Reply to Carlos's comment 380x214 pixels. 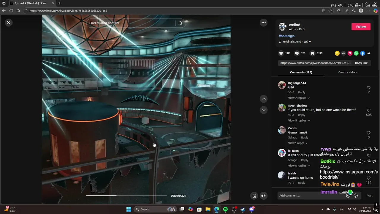pyautogui.click(x=305, y=138)
